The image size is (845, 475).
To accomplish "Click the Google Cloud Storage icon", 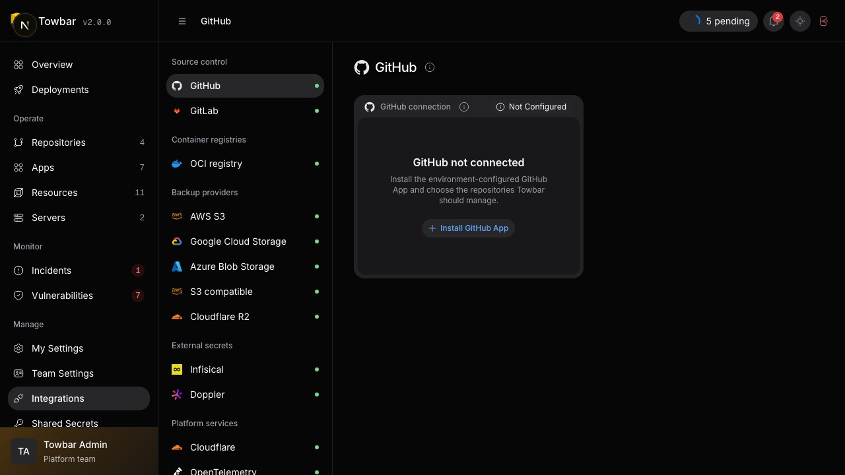I will [x=177, y=241].
